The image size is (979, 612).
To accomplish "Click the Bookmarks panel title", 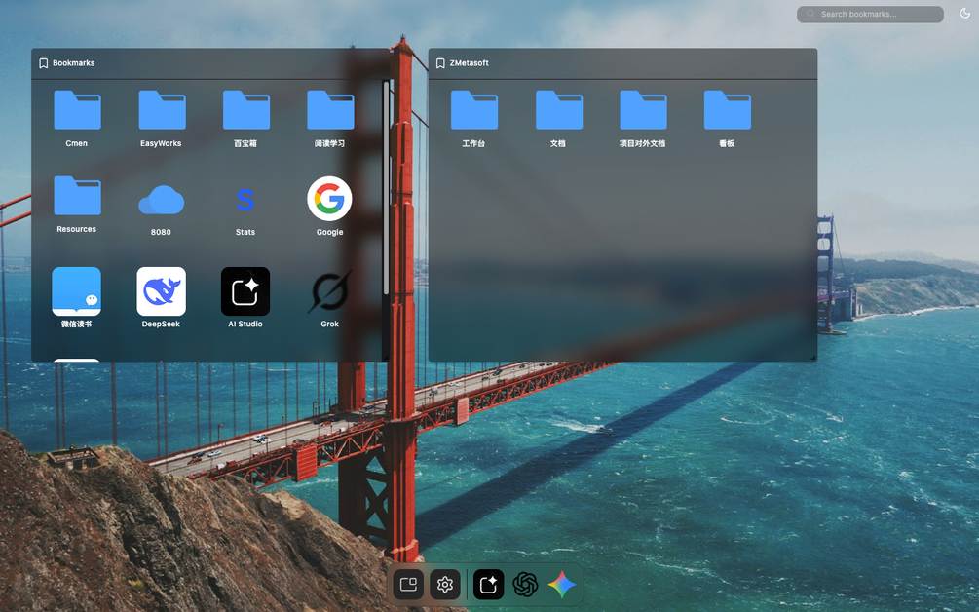I will pyautogui.click(x=74, y=63).
